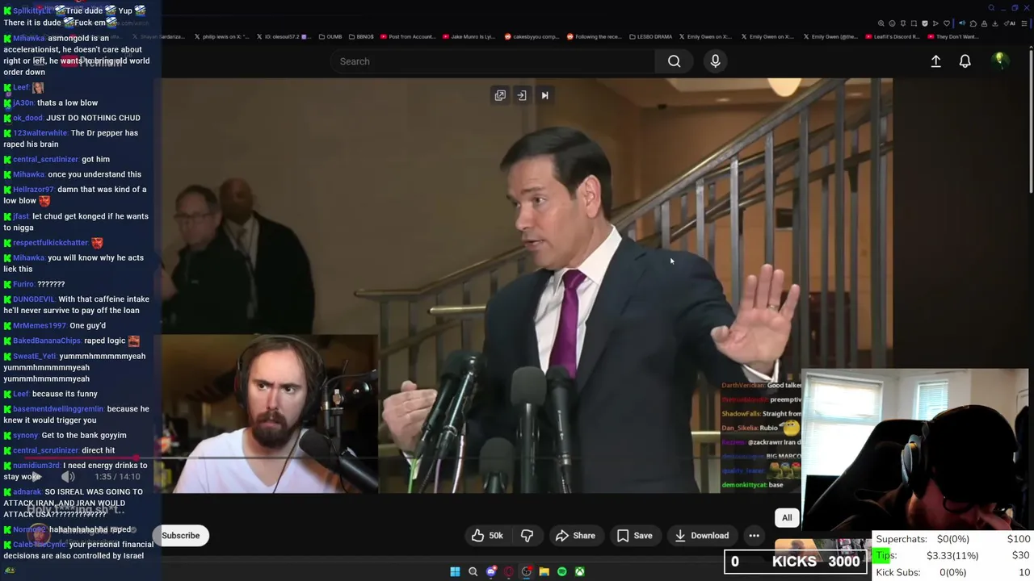Viewport: 1034px width, 581px height.
Task: Click chat username adnarak
Action: point(27,491)
